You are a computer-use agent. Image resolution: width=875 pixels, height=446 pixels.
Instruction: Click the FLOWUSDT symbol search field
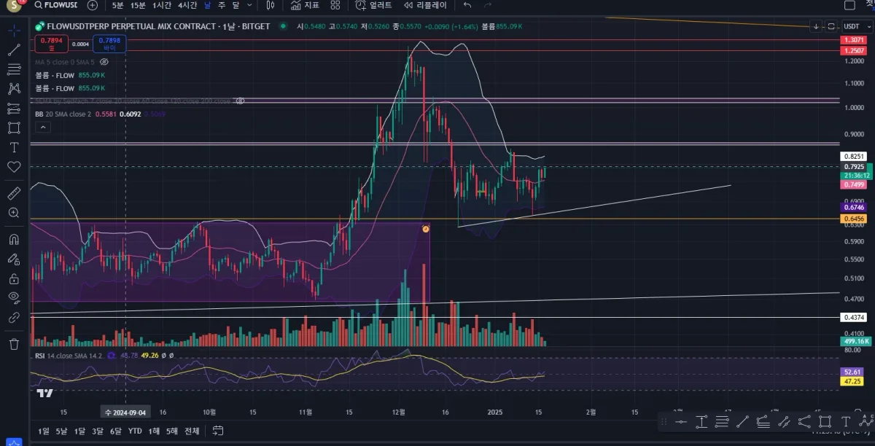[55, 5]
